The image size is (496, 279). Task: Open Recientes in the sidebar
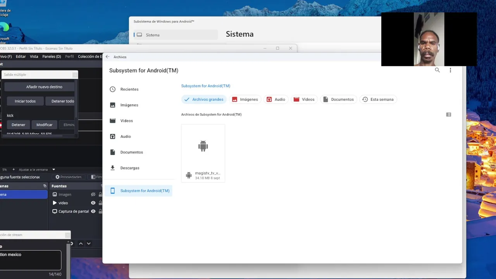pyautogui.click(x=138, y=89)
